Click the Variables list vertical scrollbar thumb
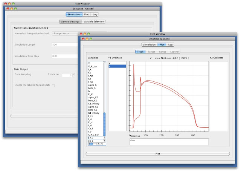 point(105,124)
